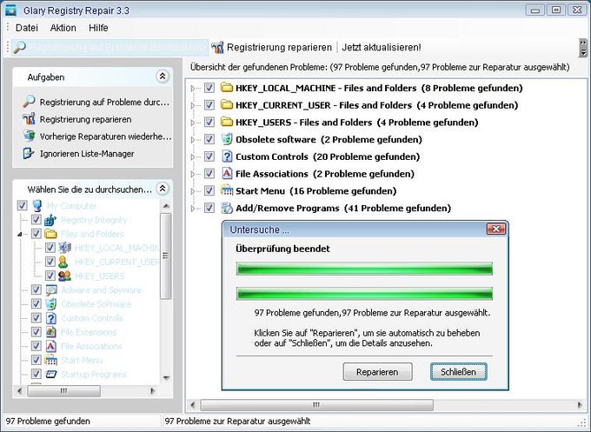Click the Registrierung reparieren toolbar icon

pyautogui.click(x=217, y=48)
